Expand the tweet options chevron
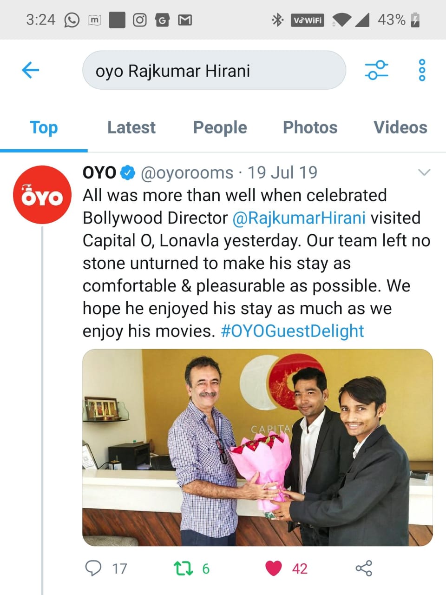 tap(424, 172)
